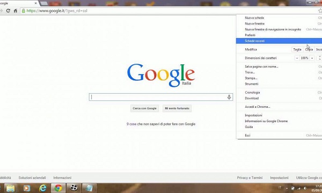322x193 pixels.
Task: Launch Windows Media Player from taskbar
Action: pos(27,188)
